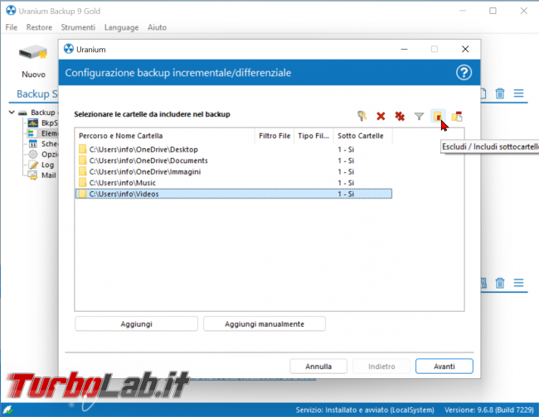539x417 pixels.
Task: Click the BkpS monitor graph icon
Action: (x=33, y=122)
